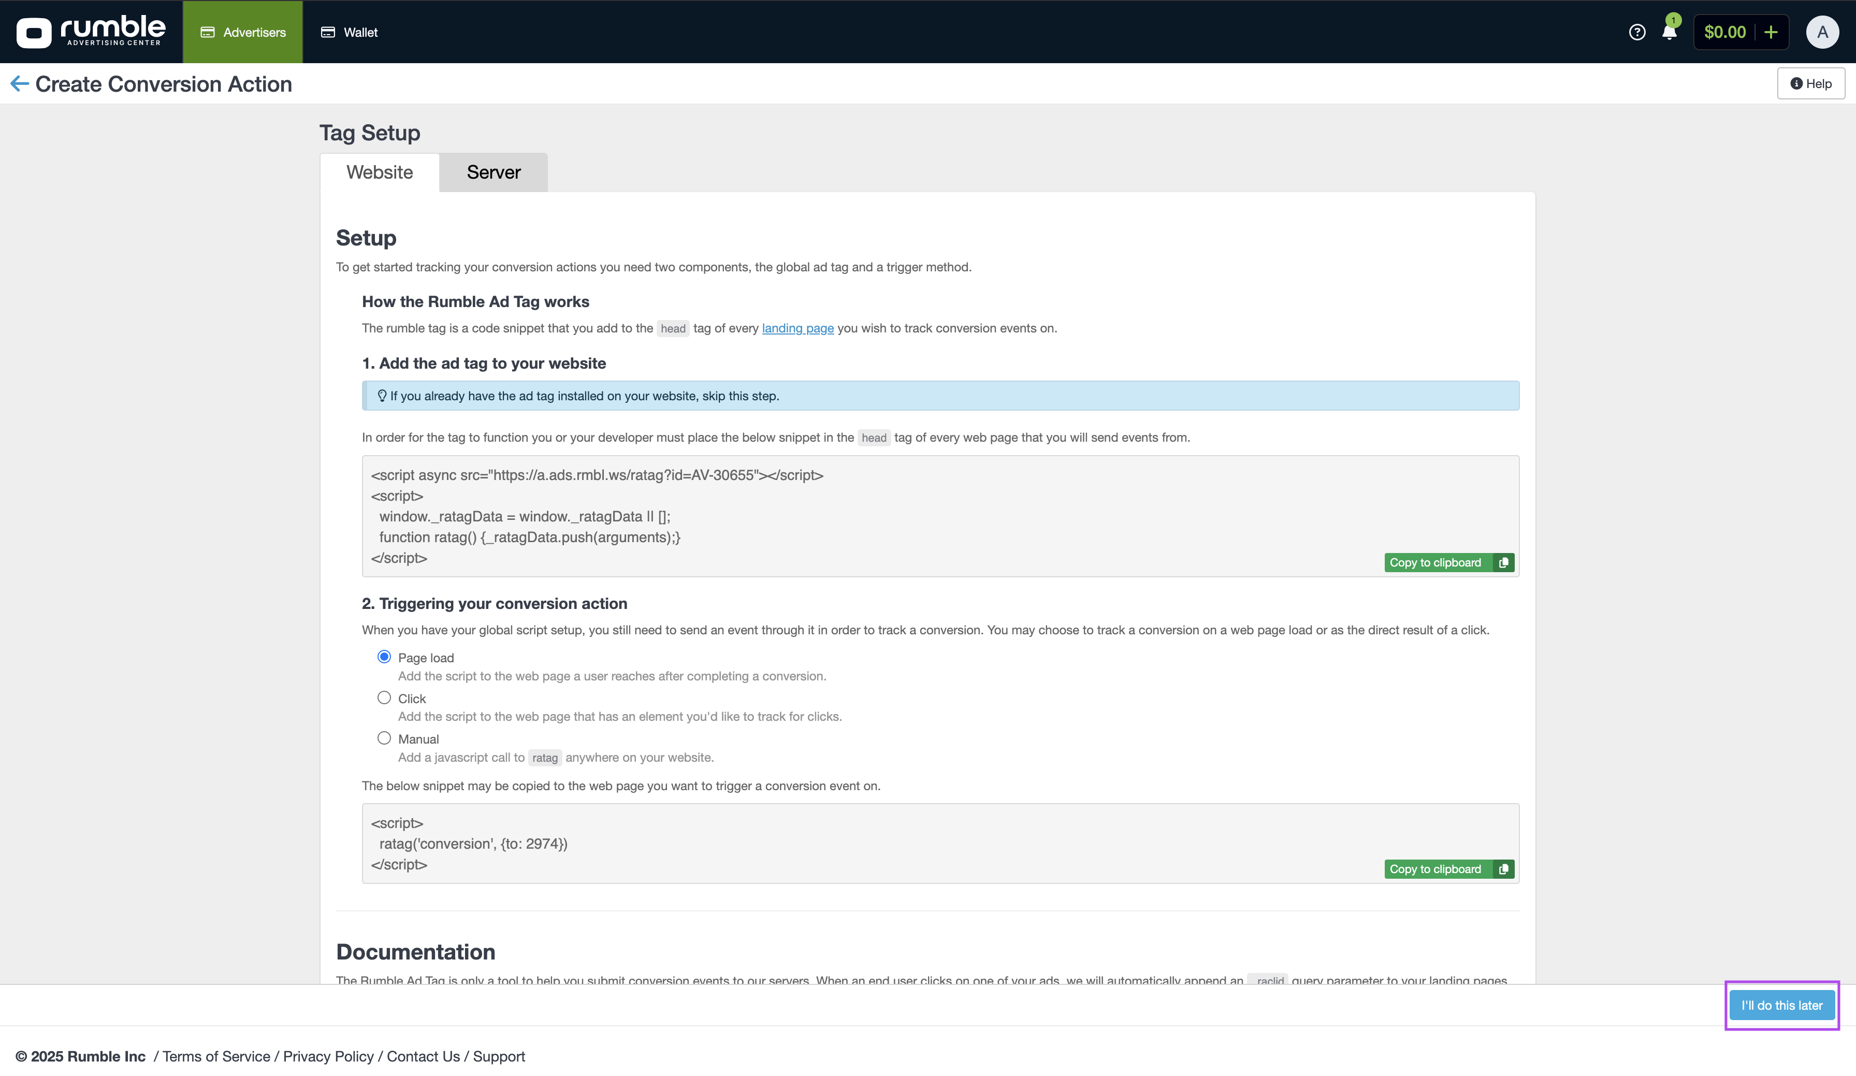Screen dimensions: 1856x1076
Task: Open the notifications bell icon
Action: [x=1669, y=33]
